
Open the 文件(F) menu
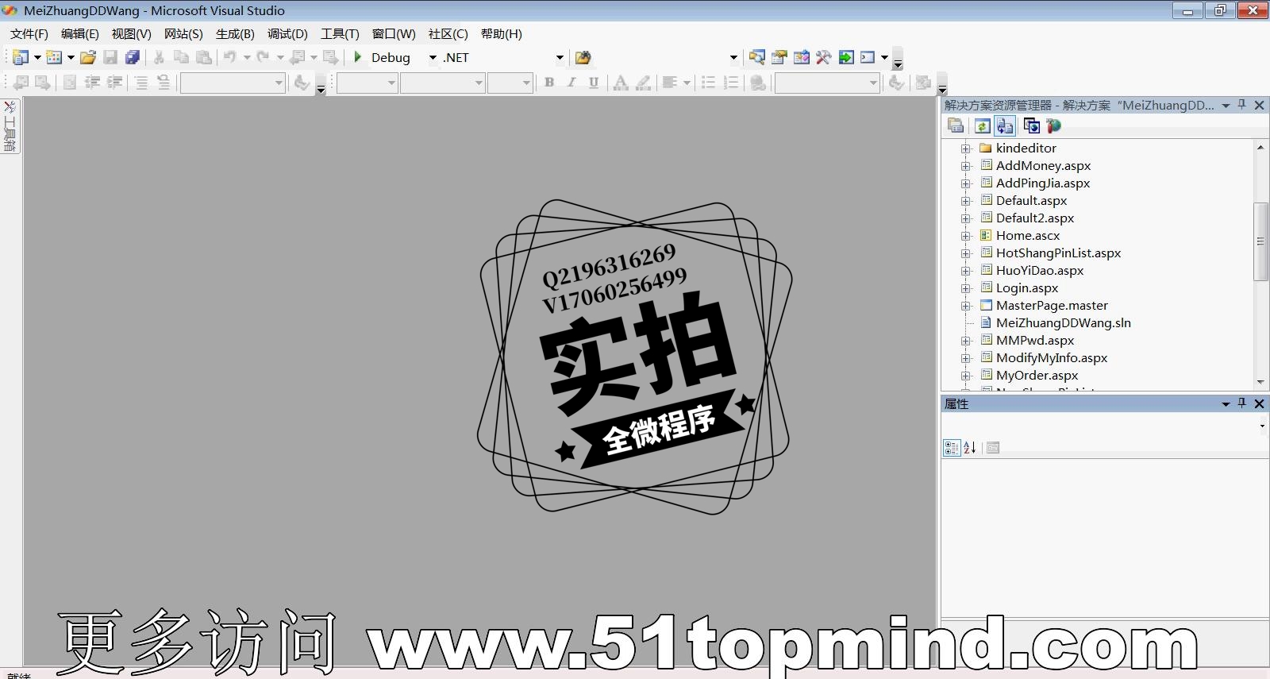(x=29, y=34)
